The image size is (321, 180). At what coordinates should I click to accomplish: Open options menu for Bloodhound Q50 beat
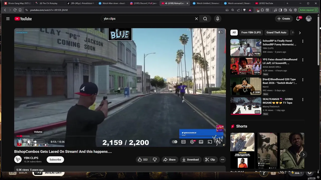point(303,80)
